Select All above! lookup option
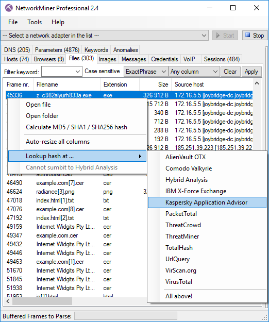This screenshot has height=322, width=269. [x=207, y=296]
